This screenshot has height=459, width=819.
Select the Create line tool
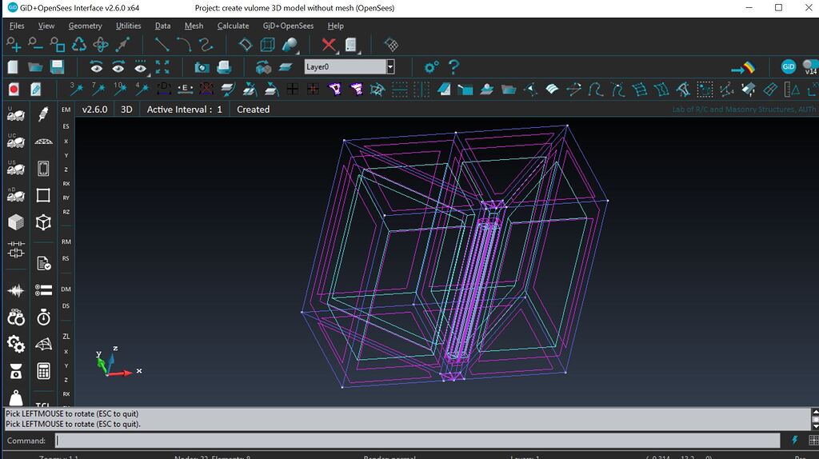click(x=162, y=45)
